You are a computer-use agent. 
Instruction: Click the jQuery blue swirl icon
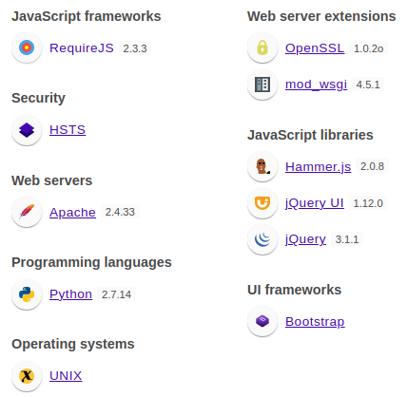pos(262,239)
